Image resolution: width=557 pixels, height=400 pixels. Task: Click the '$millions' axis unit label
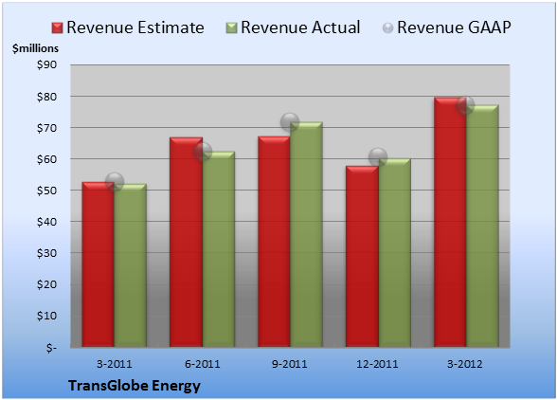pos(35,48)
